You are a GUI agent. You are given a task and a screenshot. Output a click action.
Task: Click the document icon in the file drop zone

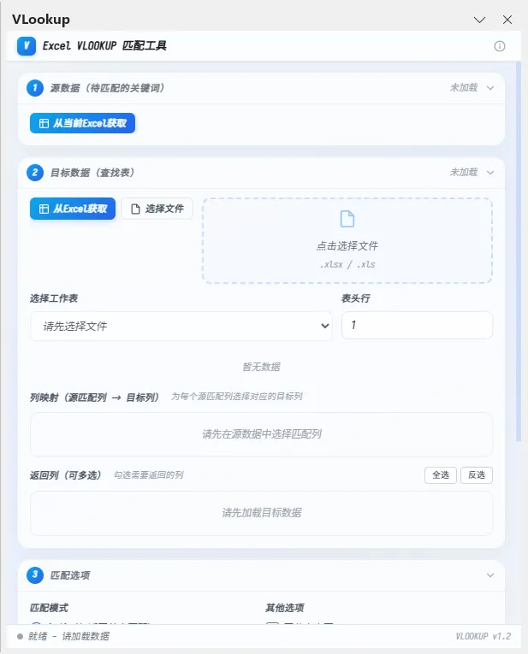pos(347,219)
